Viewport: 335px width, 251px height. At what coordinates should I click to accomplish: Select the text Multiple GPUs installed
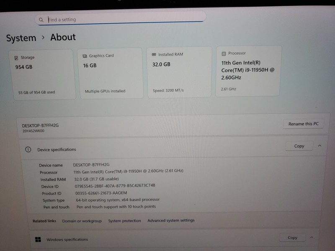tap(105, 91)
